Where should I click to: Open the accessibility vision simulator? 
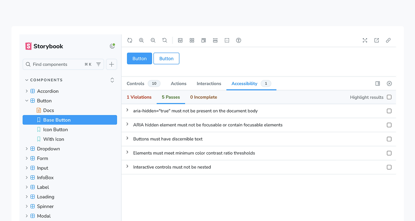pyautogui.click(x=239, y=40)
